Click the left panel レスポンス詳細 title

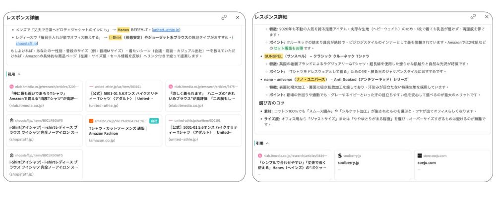[22, 18]
